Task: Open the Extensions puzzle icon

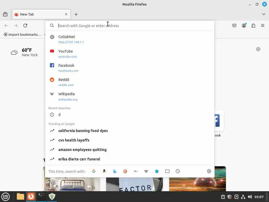Action: pyautogui.click(x=254, y=26)
